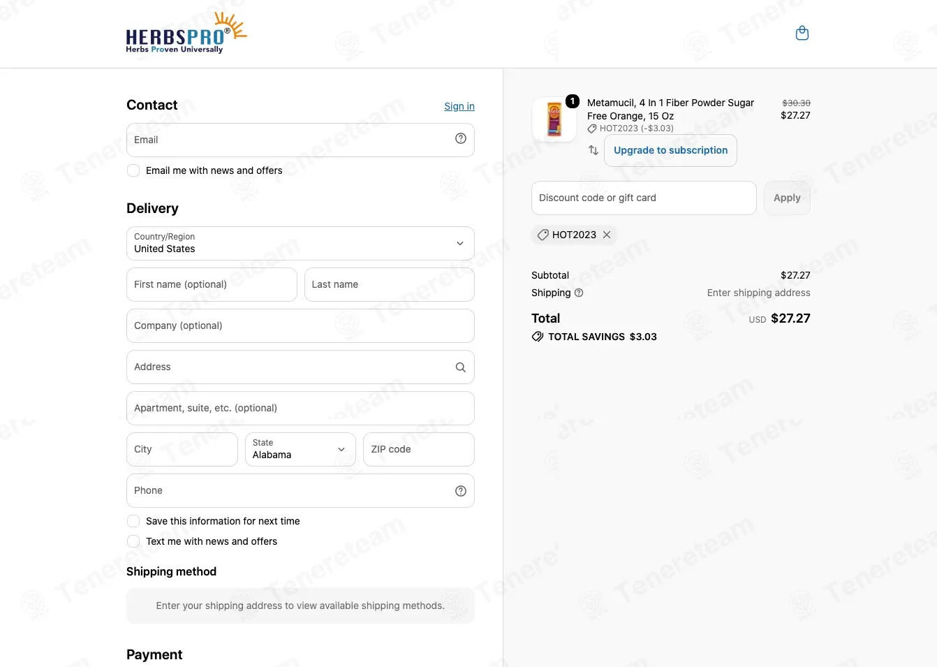The height and width of the screenshot is (667, 937).
Task: Click the subscription swap arrows icon
Action: point(593,150)
